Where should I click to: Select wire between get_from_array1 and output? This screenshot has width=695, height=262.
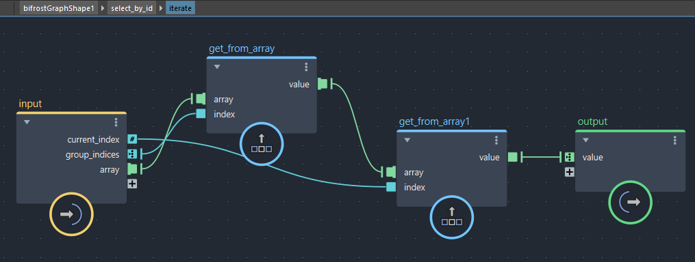[541, 157]
